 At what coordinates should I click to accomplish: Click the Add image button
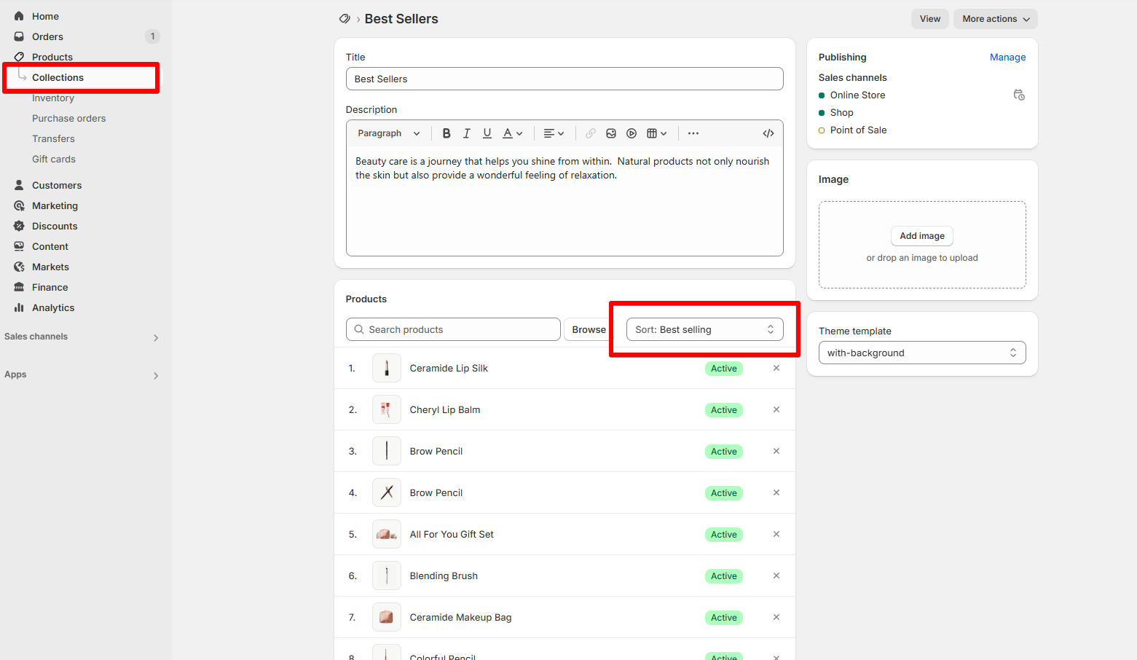922,236
